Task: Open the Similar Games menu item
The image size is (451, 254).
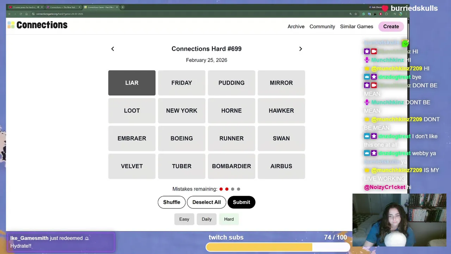Action: pos(357,26)
